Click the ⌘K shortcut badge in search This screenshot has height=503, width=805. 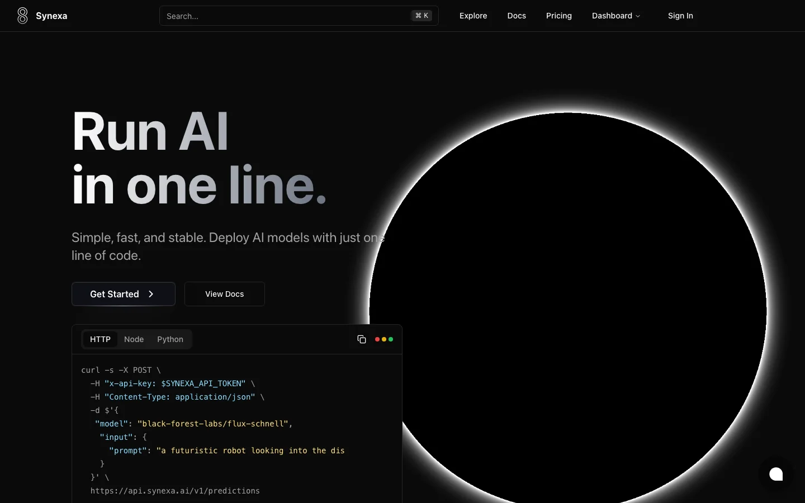[422, 16]
